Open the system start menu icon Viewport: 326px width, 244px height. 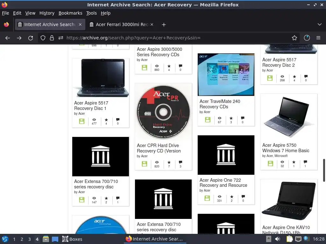coord(5,239)
